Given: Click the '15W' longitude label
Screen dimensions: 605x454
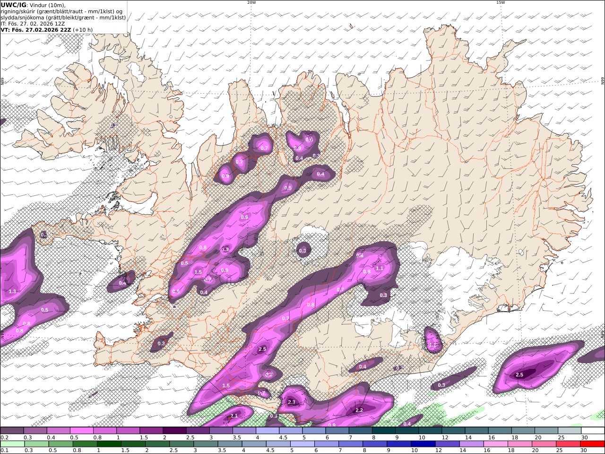Looking at the screenshot, I should click(x=501, y=2).
